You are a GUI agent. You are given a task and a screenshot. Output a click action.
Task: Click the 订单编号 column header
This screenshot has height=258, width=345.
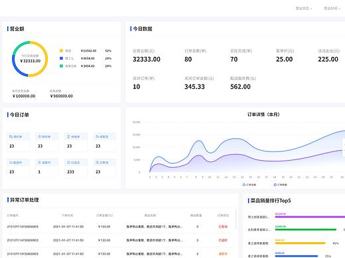click(x=13, y=216)
